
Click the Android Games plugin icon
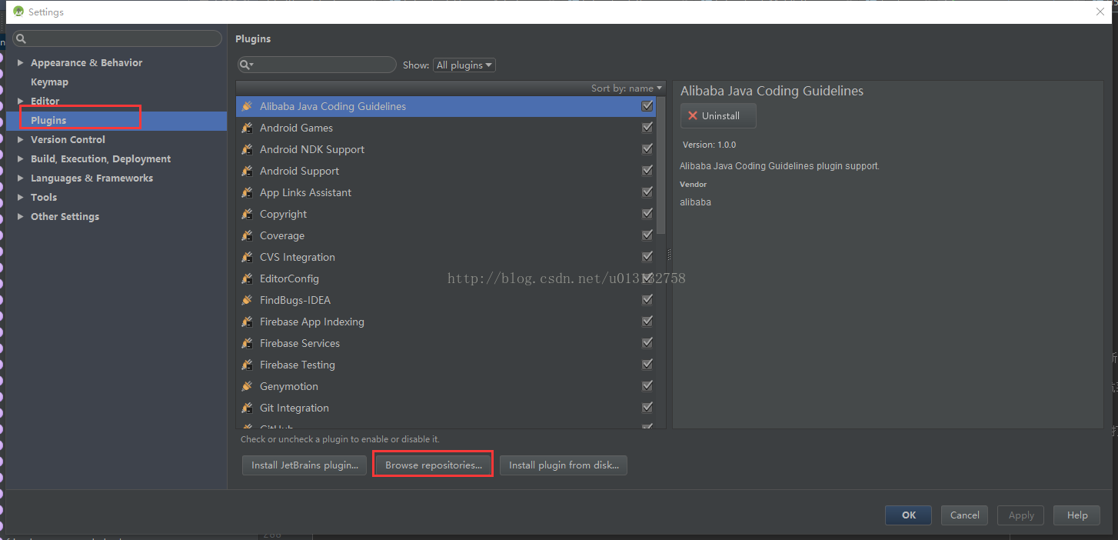[x=247, y=128]
